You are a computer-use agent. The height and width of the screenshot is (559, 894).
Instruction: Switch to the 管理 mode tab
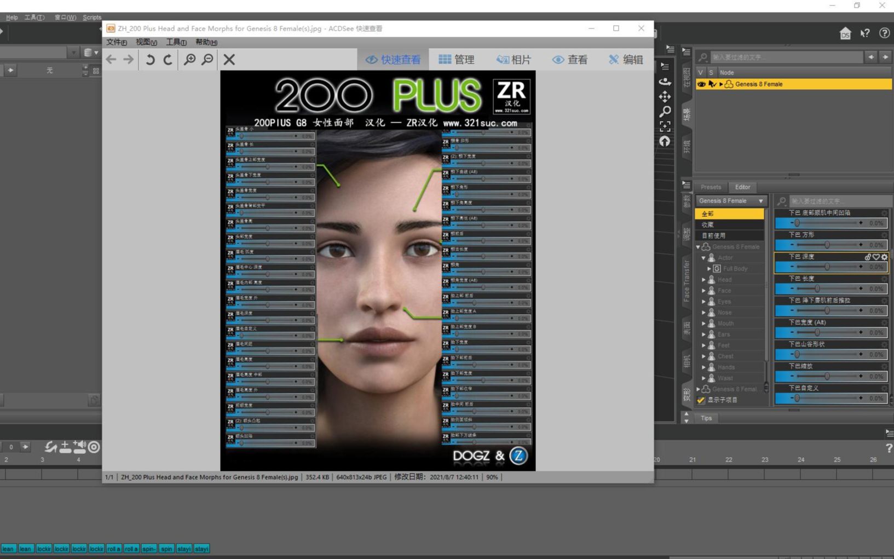pyautogui.click(x=457, y=59)
